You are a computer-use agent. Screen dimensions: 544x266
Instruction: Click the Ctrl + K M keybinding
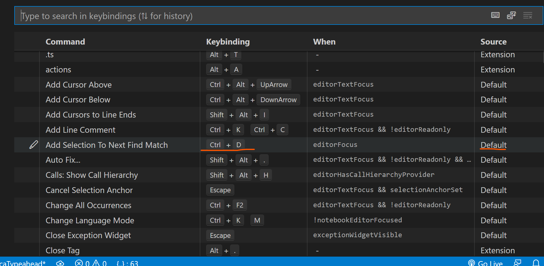pyautogui.click(x=235, y=220)
